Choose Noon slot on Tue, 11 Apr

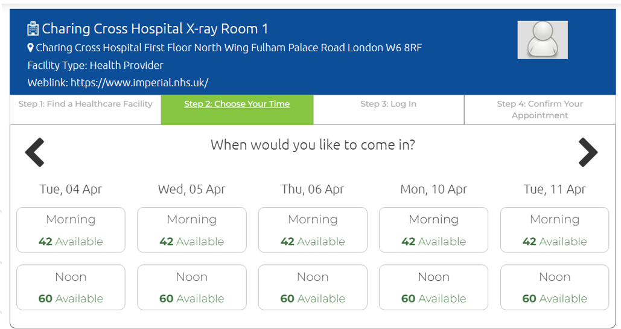click(x=555, y=287)
